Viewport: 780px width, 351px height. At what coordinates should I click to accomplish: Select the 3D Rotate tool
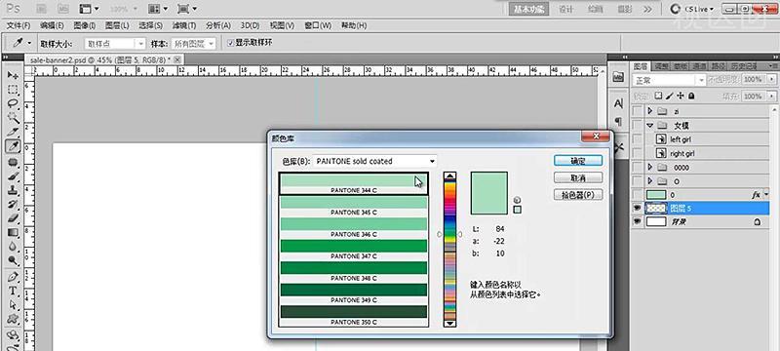click(13, 335)
